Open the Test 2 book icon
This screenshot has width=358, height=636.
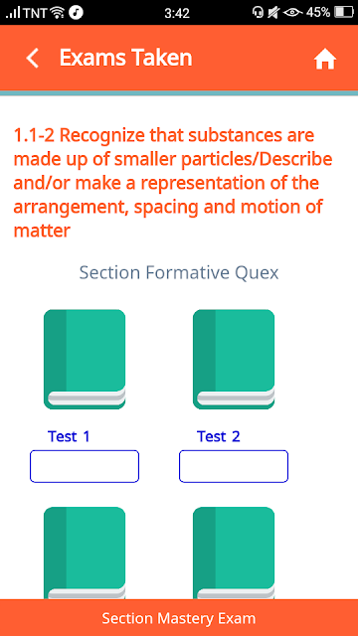click(234, 360)
